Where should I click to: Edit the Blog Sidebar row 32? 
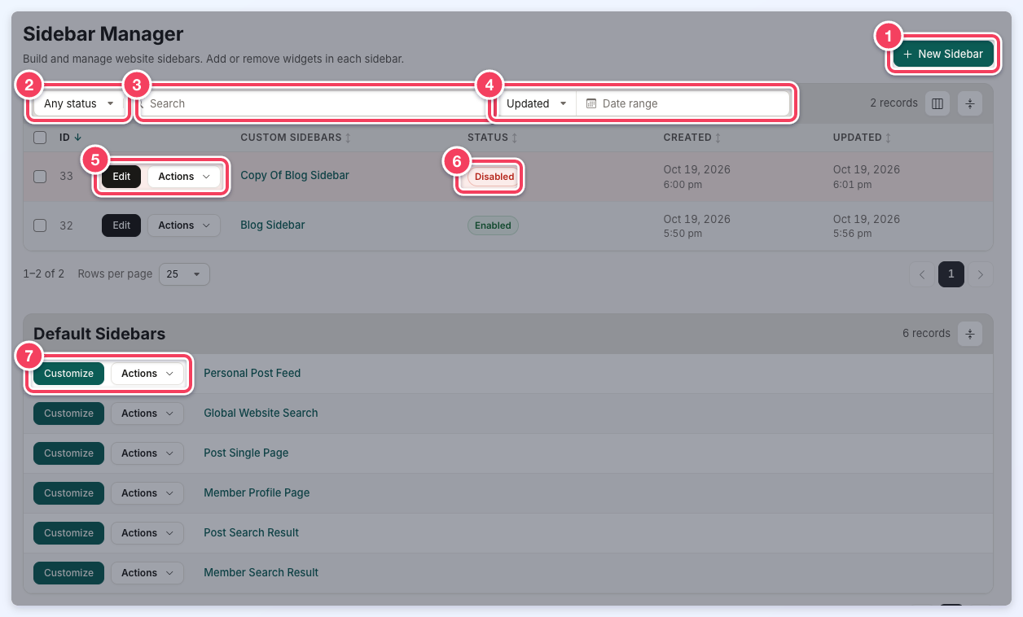coord(121,225)
